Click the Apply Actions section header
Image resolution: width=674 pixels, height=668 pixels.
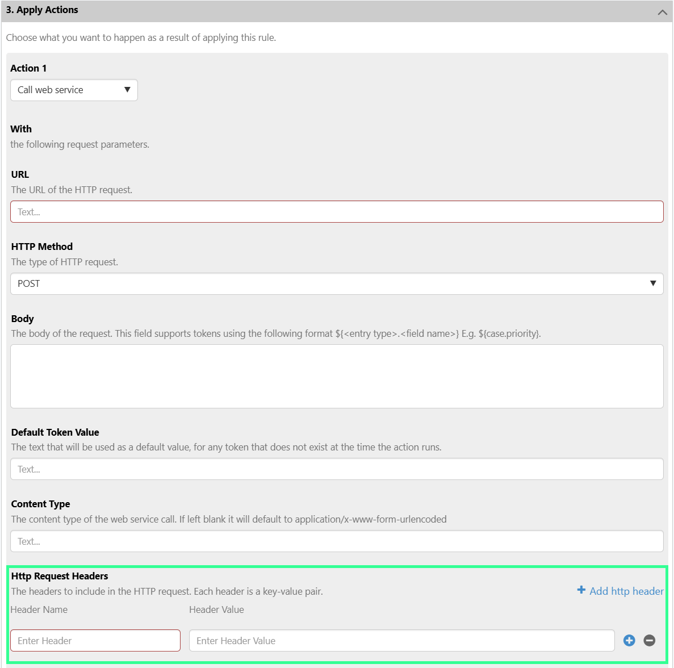point(43,10)
